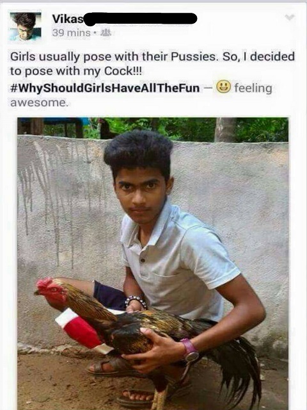Click the blacked-out surname bar
This screenshot has height=410, width=307.
coord(141,19)
